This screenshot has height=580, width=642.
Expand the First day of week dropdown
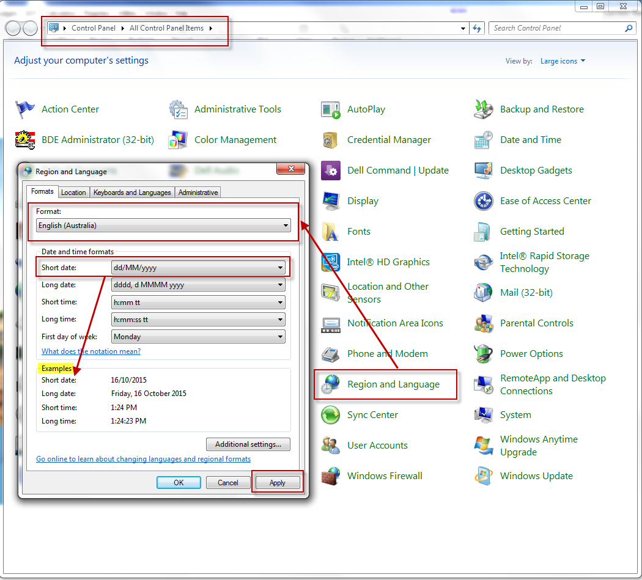pos(198,337)
